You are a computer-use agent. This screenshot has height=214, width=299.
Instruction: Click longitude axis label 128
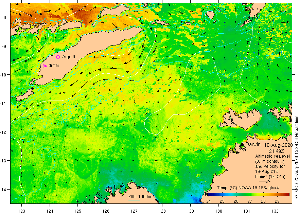point(162,211)
